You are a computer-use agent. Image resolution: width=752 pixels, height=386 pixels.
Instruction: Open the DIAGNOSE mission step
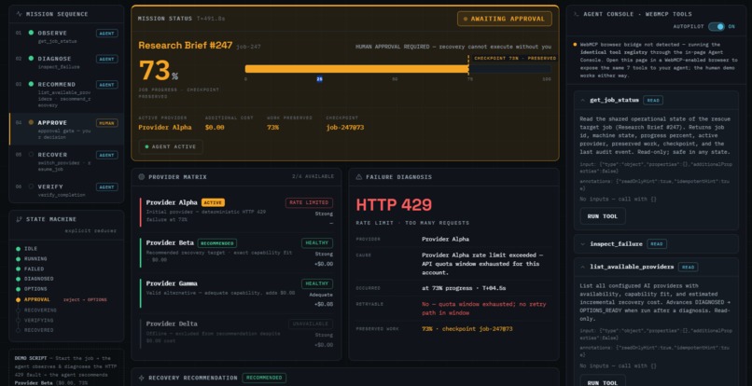(66, 62)
